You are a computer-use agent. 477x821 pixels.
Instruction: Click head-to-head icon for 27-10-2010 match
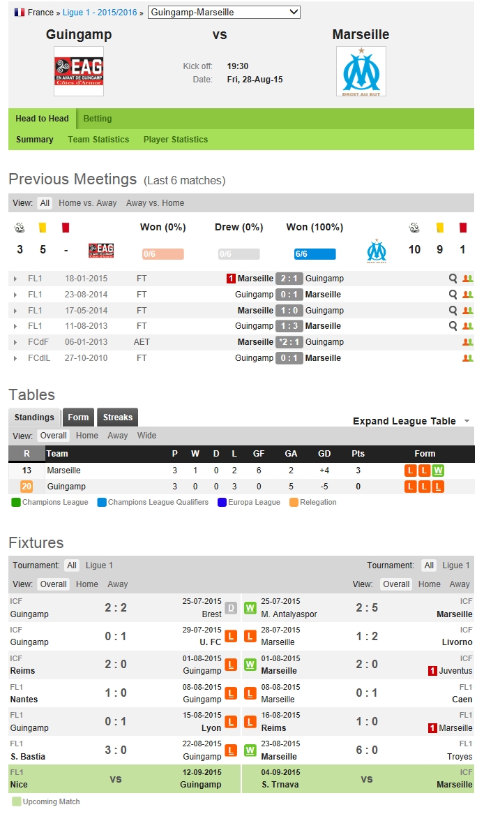coord(467,358)
